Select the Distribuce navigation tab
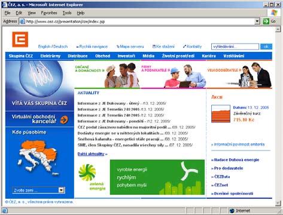The image size is (283, 215). tap(78, 56)
